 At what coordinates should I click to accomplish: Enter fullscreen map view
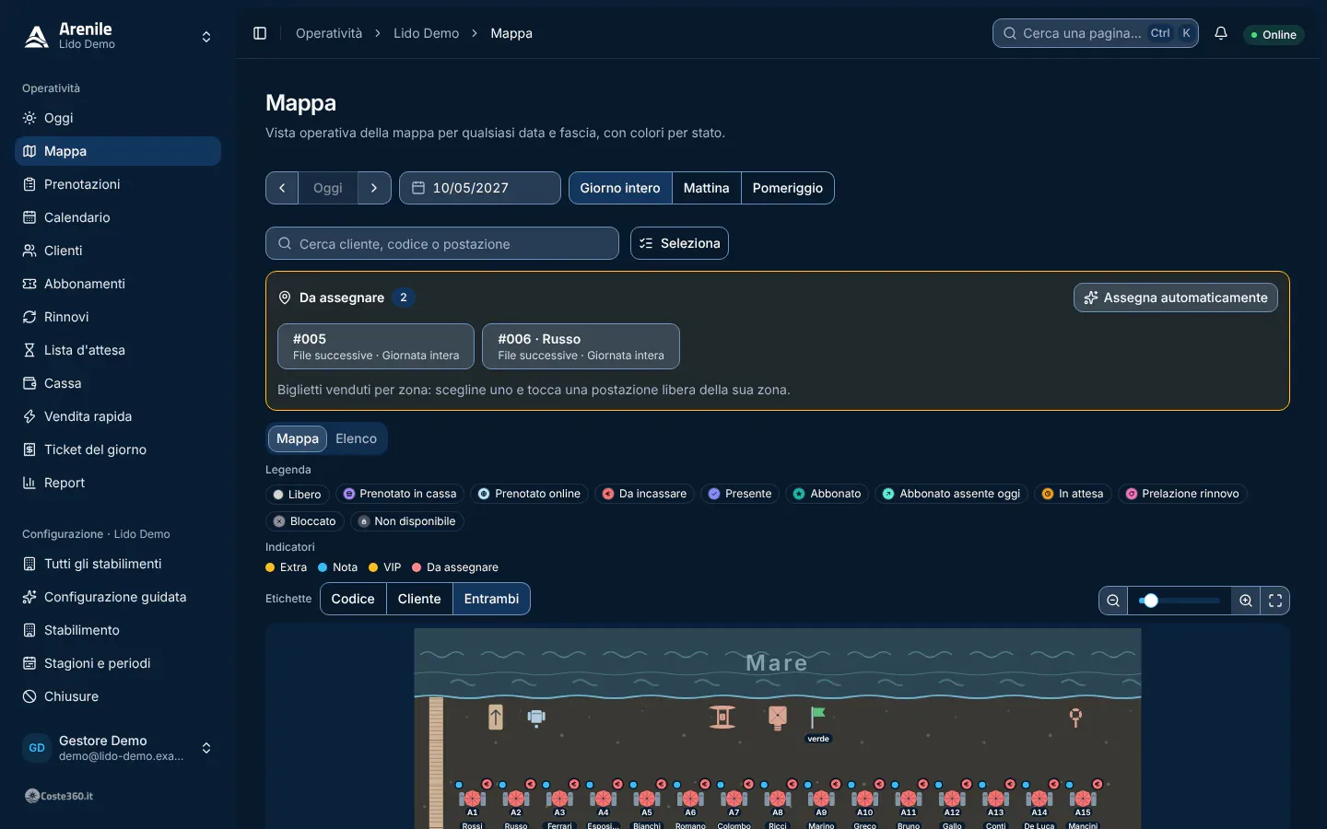click(1275, 601)
